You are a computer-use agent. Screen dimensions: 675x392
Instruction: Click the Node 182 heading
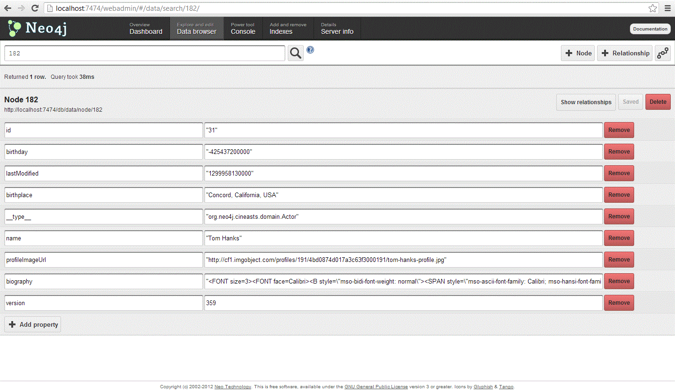pyautogui.click(x=21, y=100)
